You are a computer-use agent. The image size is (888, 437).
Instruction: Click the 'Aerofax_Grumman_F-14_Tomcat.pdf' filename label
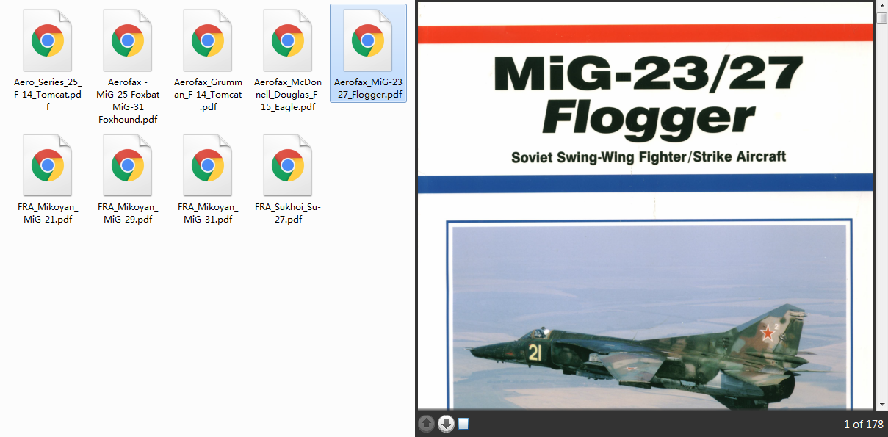(208, 95)
